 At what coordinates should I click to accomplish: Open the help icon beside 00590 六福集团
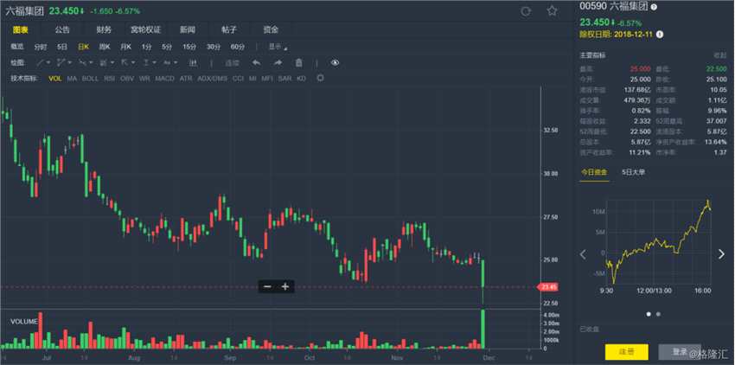(x=654, y=7)
